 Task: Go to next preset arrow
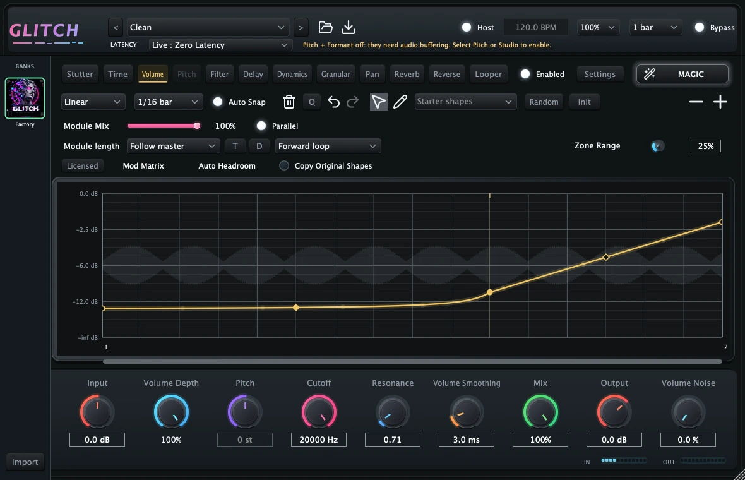click(x=301, y=28)
